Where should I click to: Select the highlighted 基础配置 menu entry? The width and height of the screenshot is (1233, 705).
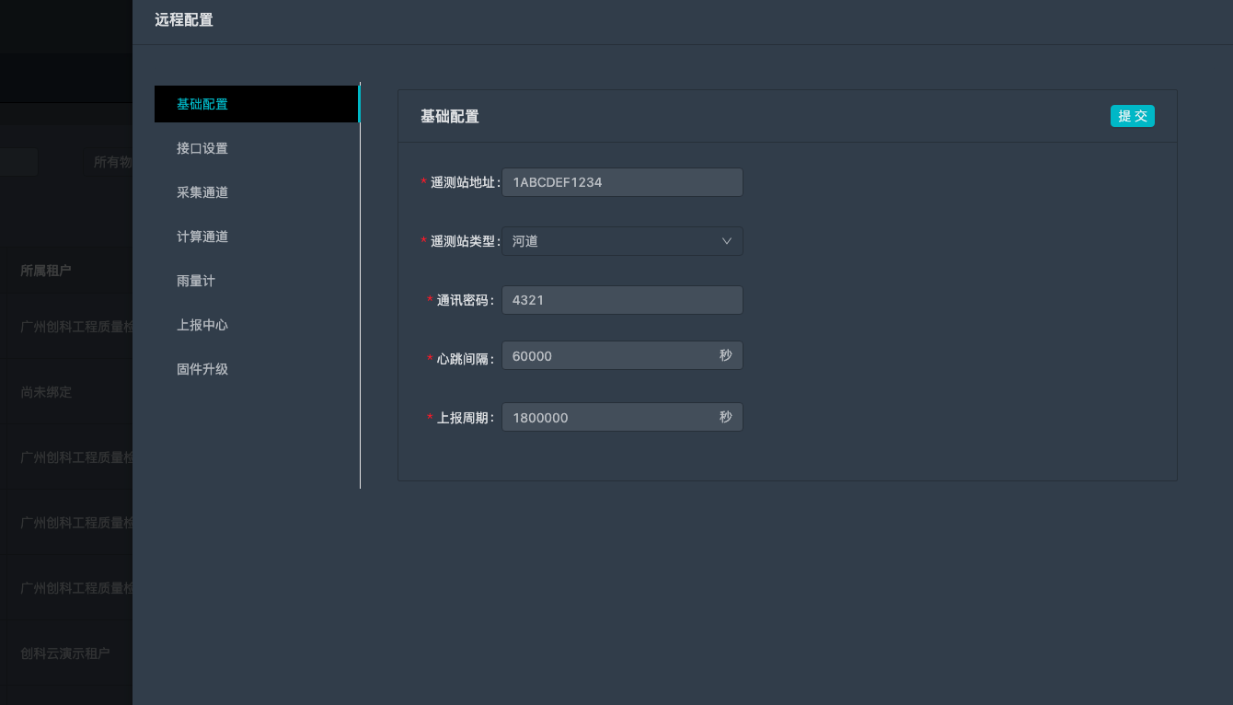click(x=204, y=104)
